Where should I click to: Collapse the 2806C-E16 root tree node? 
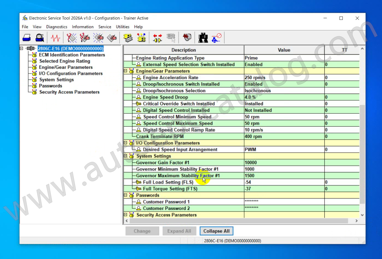(21, 49)
